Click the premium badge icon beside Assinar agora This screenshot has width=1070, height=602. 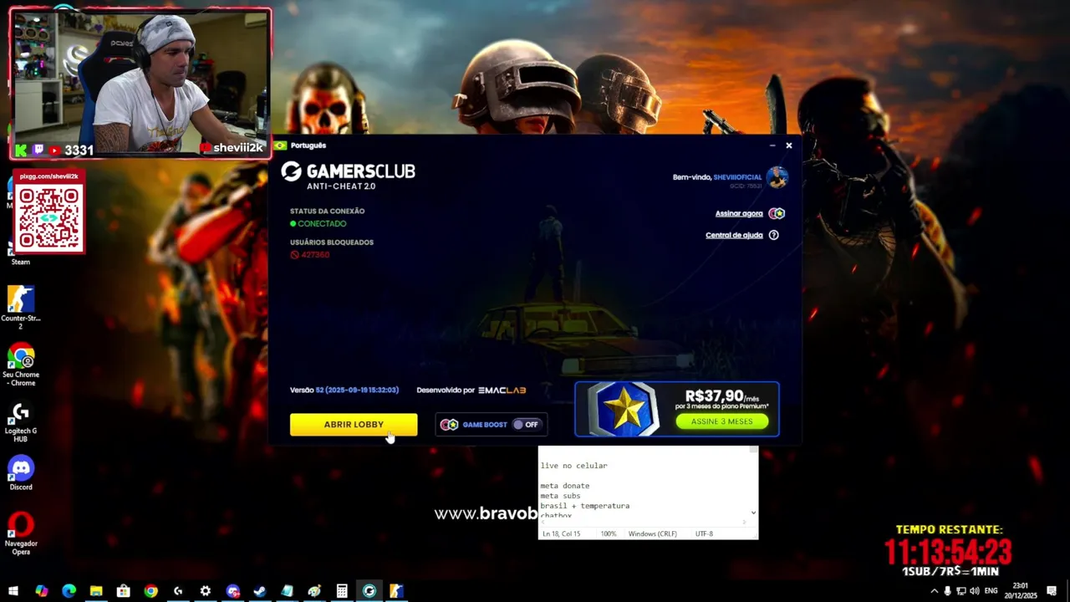coord(777,213)
